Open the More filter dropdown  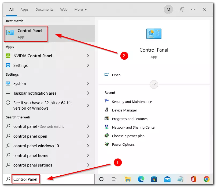click(81, 9)
